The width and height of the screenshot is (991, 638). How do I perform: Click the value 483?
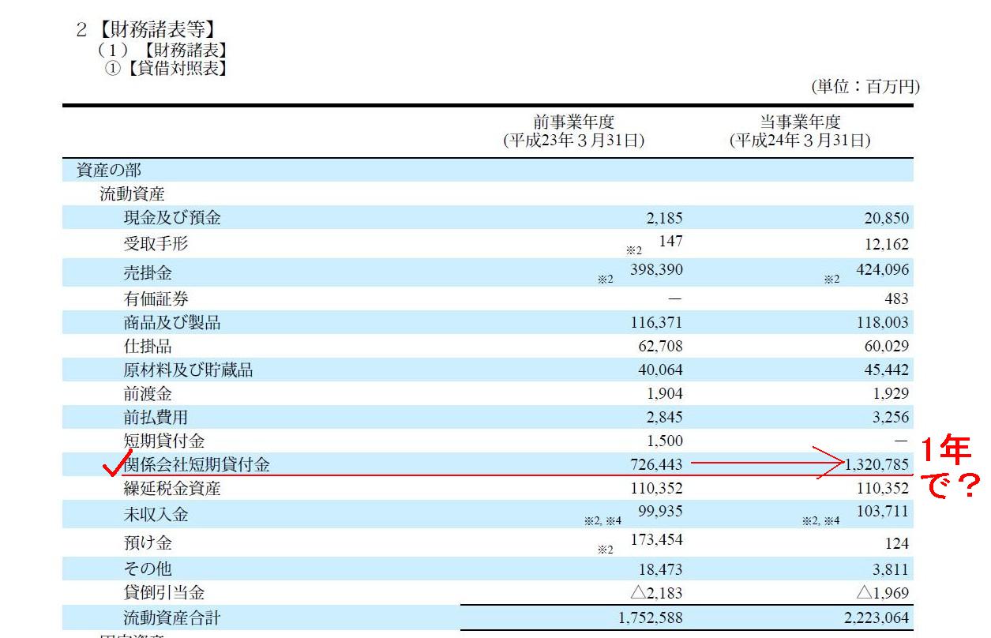point(897,298)
